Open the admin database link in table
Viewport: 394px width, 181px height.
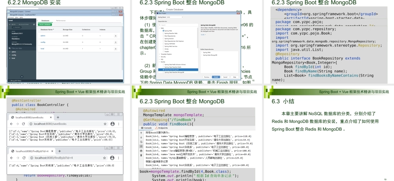(43, 36)
